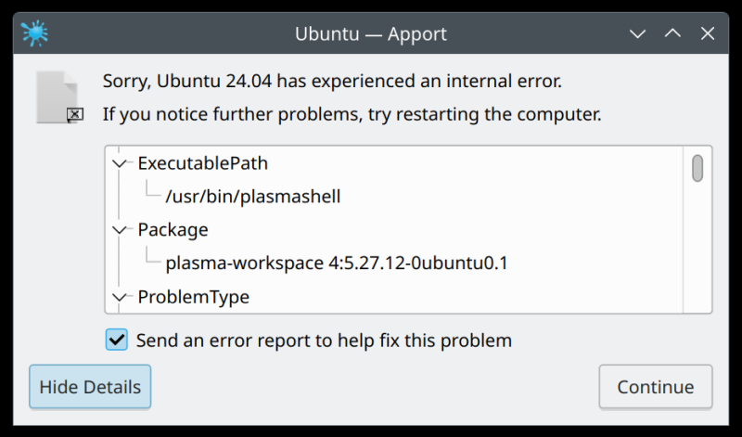Click the crashed document icon

click(x=59, y=97)
